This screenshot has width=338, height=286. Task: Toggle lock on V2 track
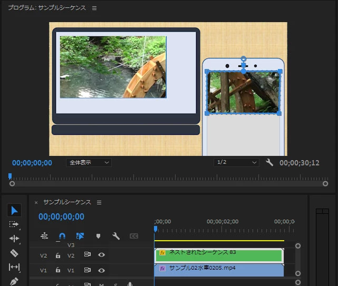point(58,255)
